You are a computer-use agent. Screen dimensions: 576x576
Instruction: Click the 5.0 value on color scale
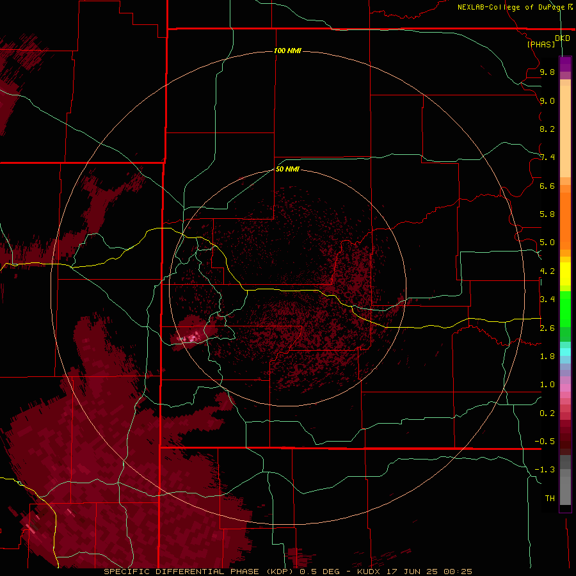[547, 243]
